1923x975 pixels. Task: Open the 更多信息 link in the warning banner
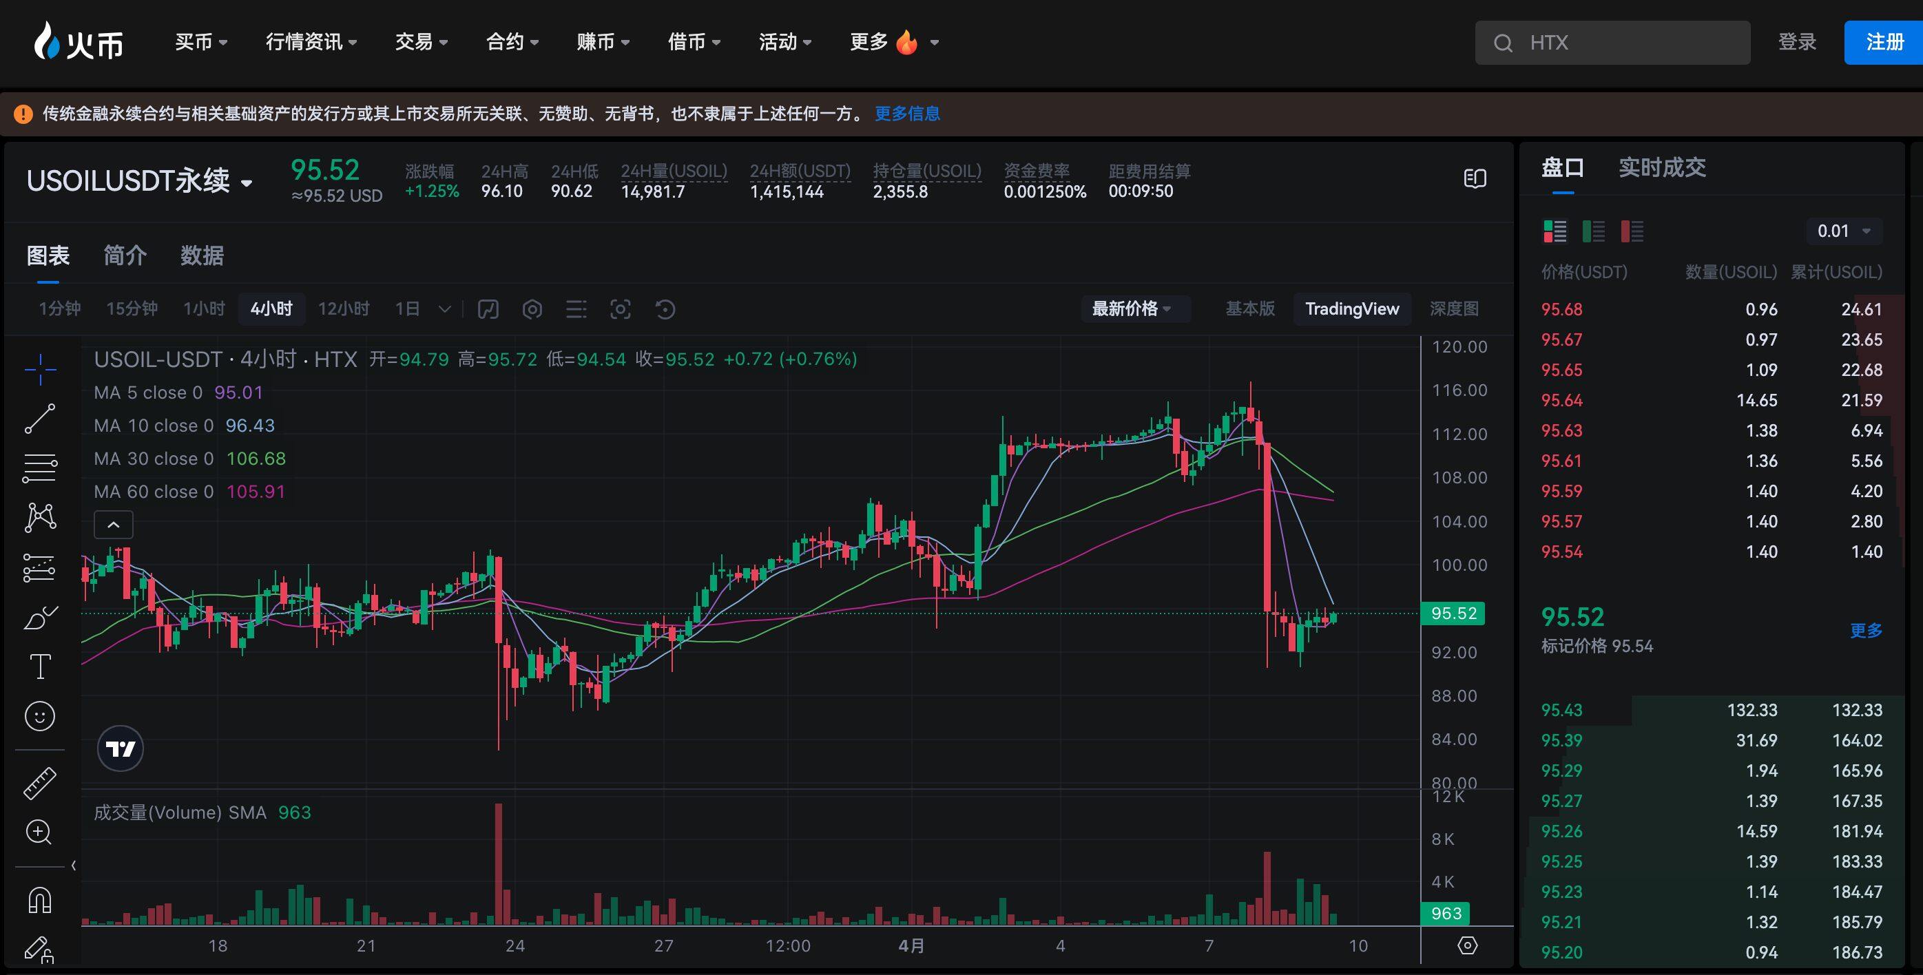[x=908, y=114]
